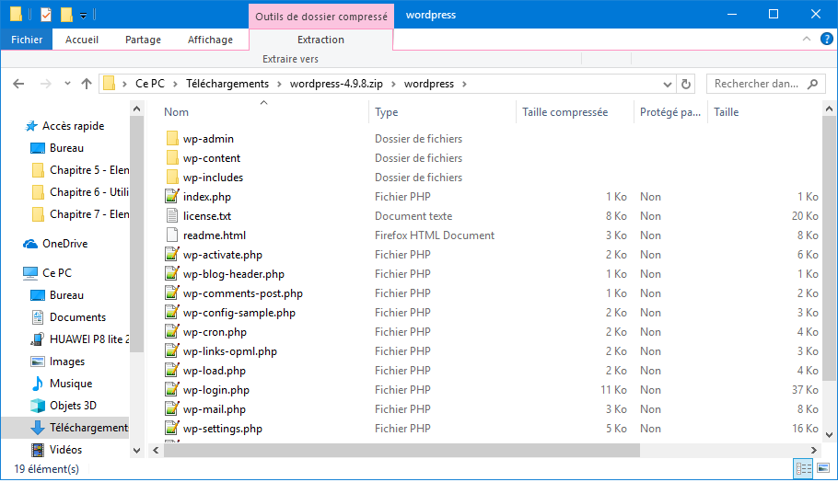838x482 pixels.
Task: Click Ce PC in the address bar
Action: 149,84
